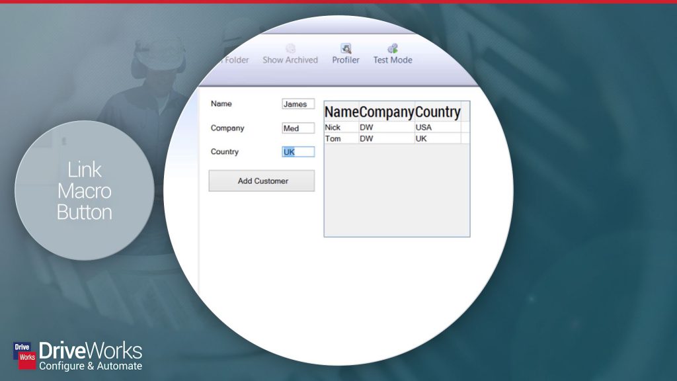Click the Add Customer button
Viewport: 677px width, 381px height.
click(x=262, y=181)
